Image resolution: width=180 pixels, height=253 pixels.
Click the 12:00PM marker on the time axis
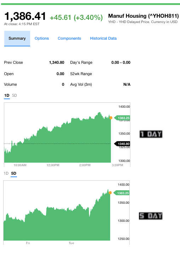coord(53,165)
